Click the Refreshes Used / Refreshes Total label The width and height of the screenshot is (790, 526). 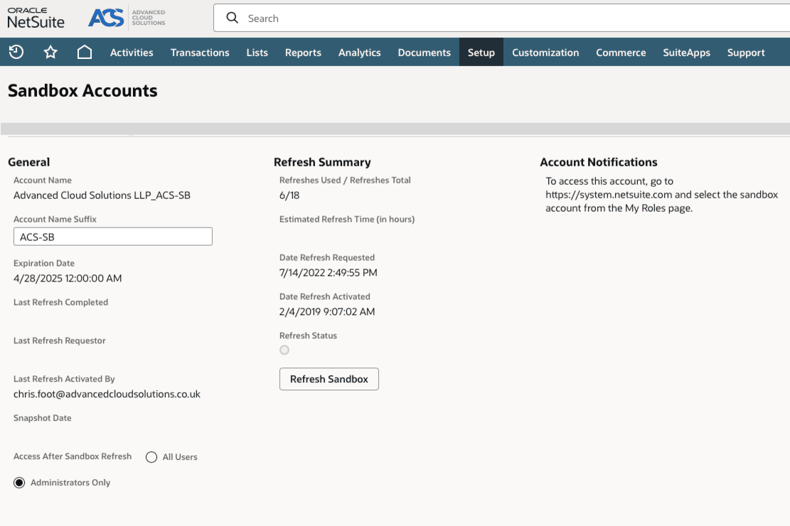point(345,181)
